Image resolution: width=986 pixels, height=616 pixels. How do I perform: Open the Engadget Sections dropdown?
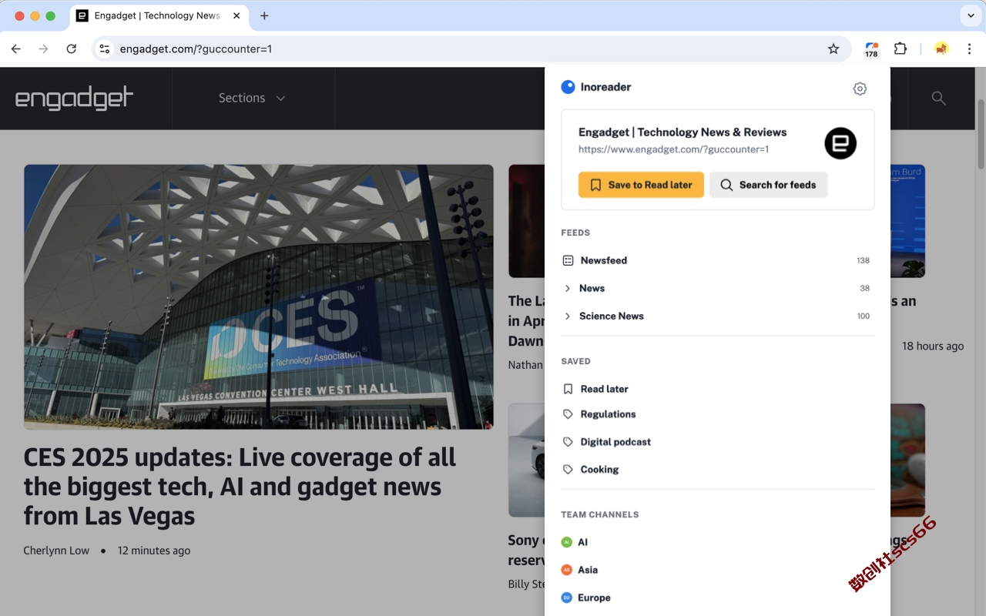point(252,98)
